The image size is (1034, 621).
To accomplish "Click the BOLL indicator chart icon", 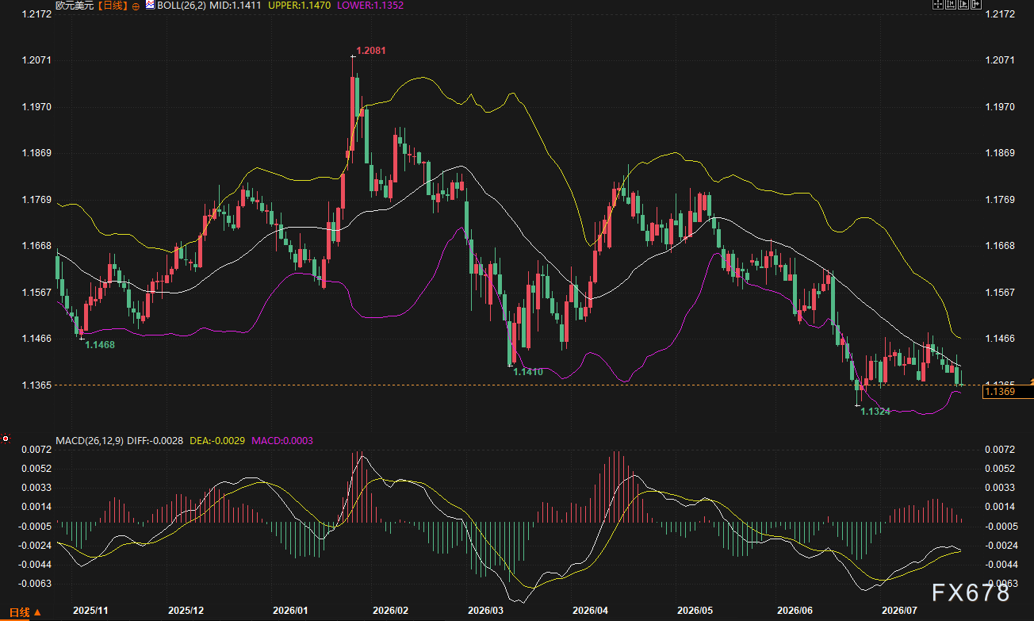I will 150,5.
